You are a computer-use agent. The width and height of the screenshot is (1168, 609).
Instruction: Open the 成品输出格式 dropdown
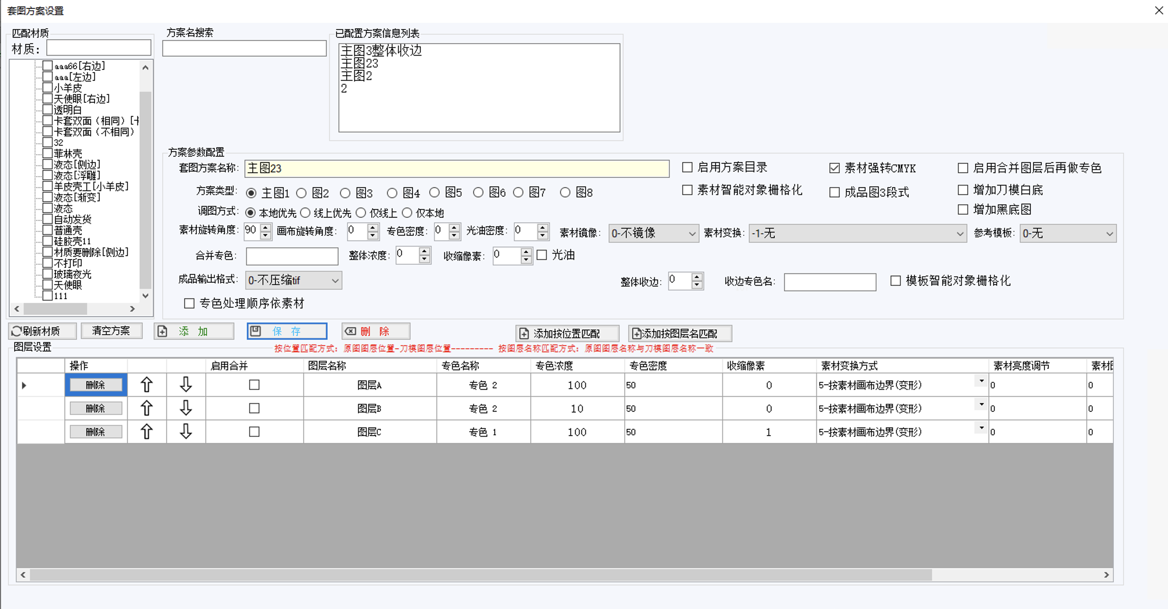335,281
